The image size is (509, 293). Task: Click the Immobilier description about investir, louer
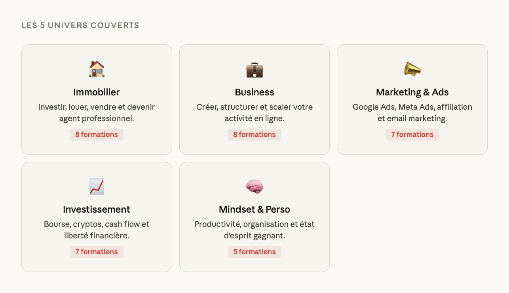pyautogui.click(x=97, y=112)
